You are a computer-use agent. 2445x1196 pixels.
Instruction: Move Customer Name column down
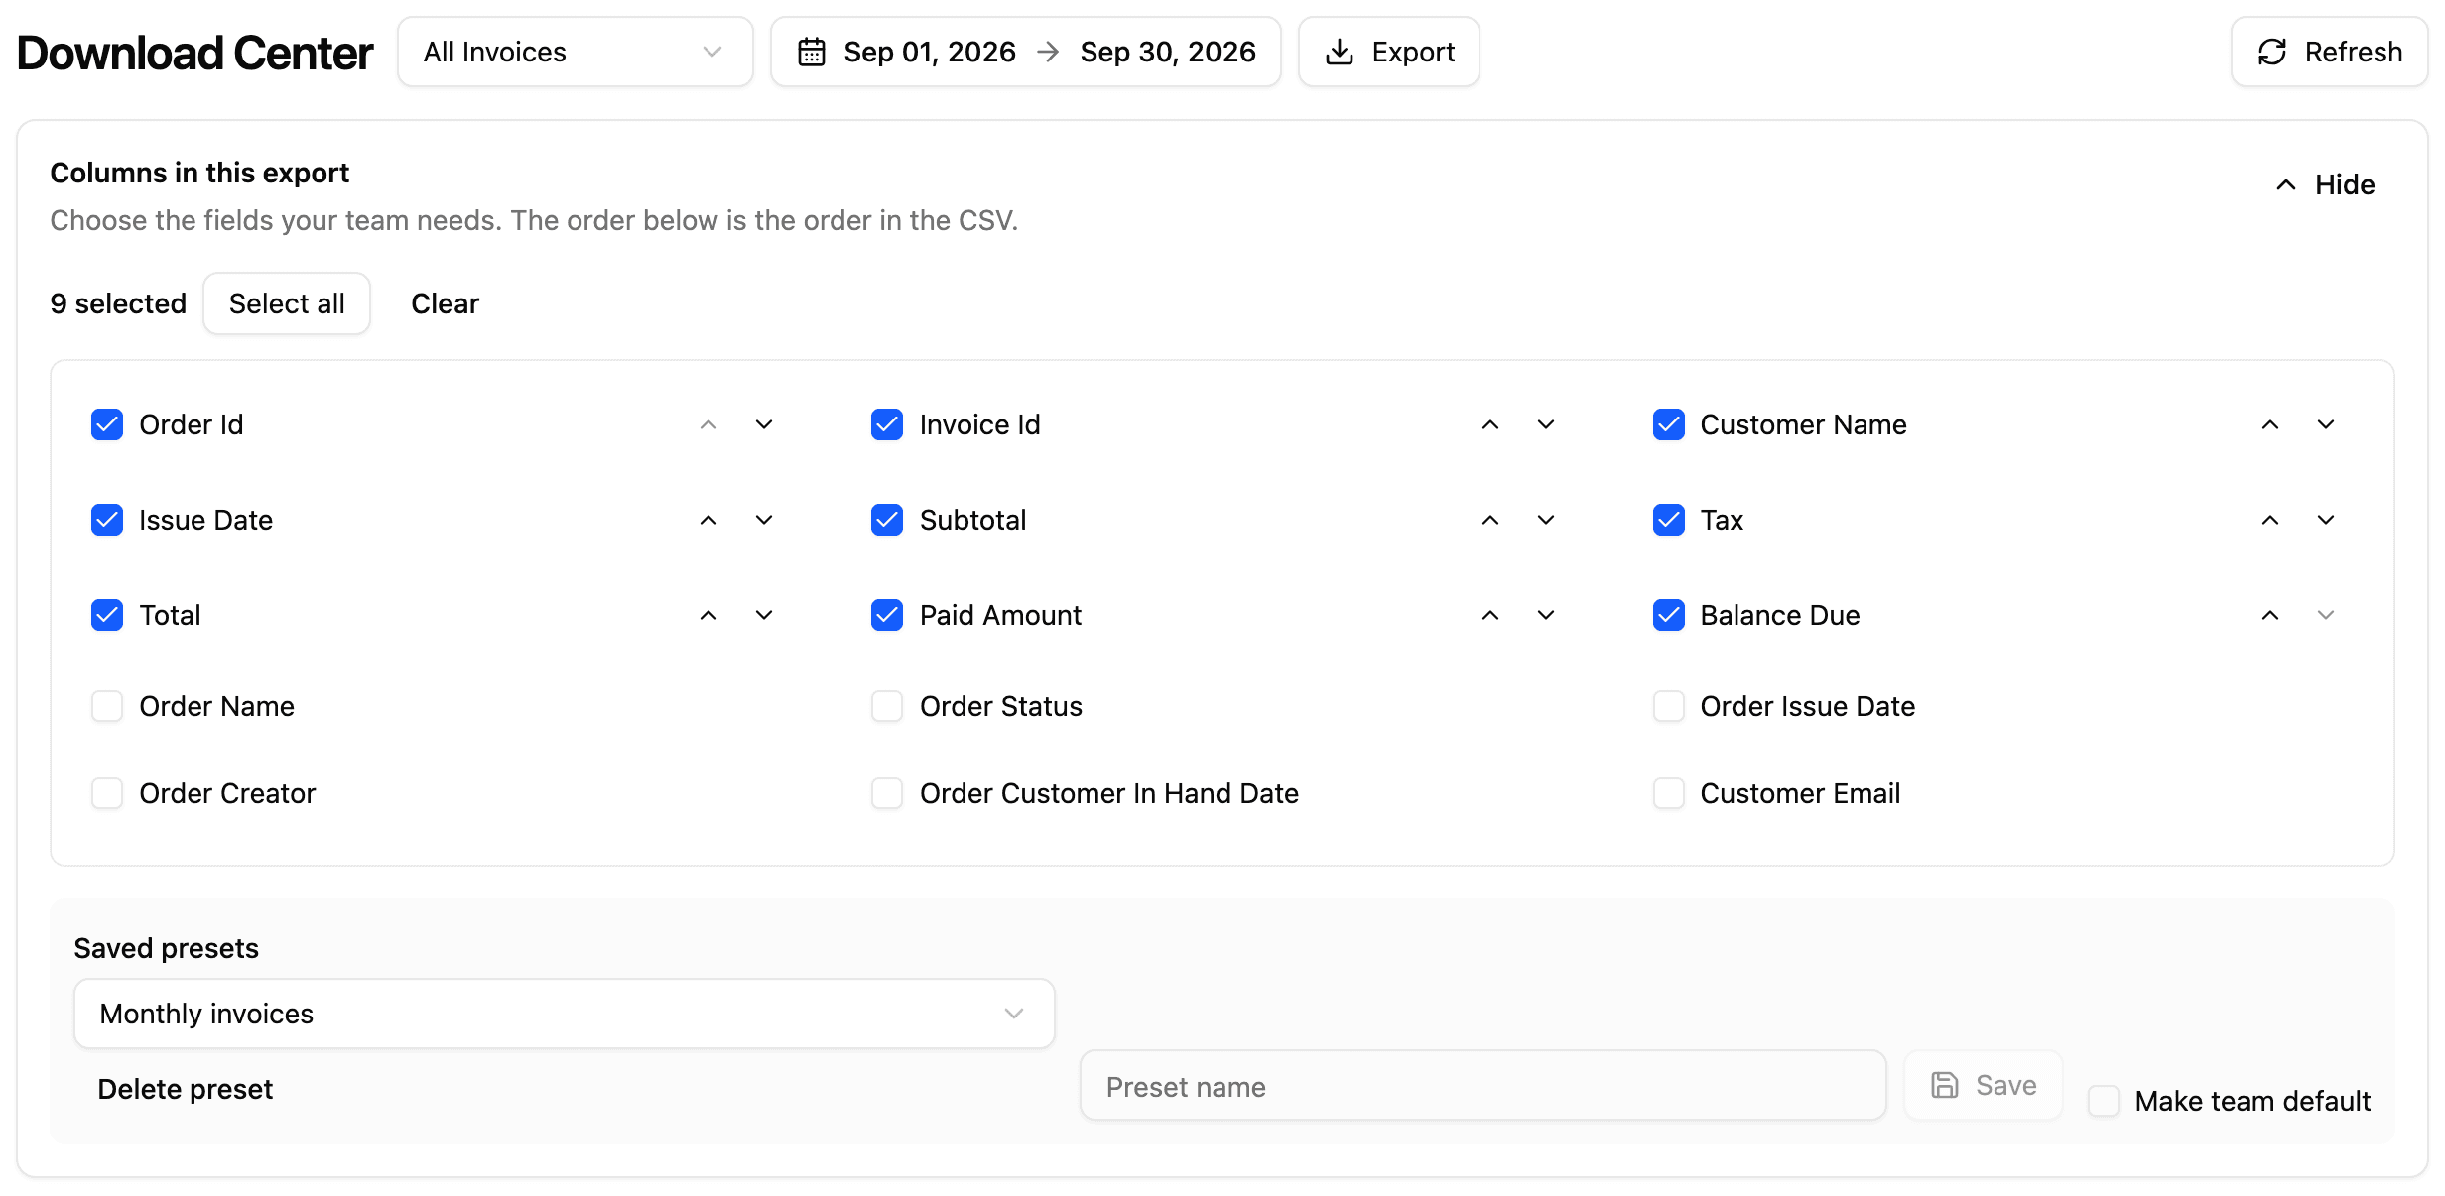[2326, 424]
